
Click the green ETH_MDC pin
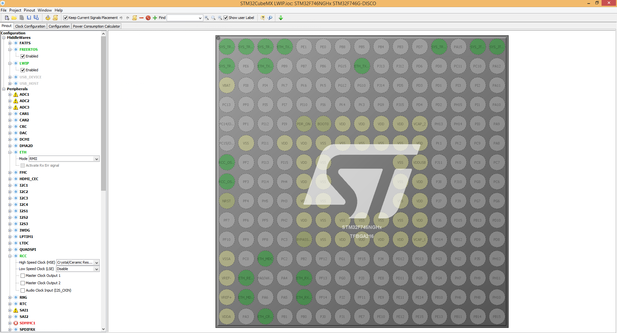click(x=265, y=259)
